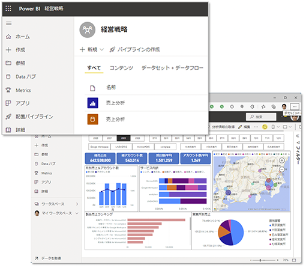This screenshot has width=306, height=268.
Task: Open アプリ in front window sidebar
Action: (x=17, y=103)
